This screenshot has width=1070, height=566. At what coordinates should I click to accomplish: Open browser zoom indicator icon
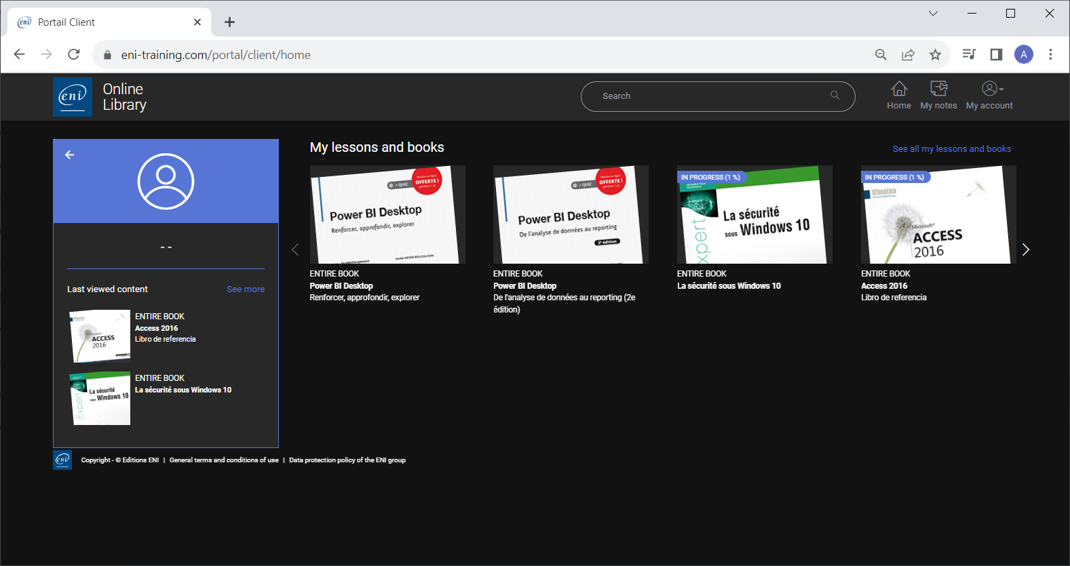click(881, 55)
